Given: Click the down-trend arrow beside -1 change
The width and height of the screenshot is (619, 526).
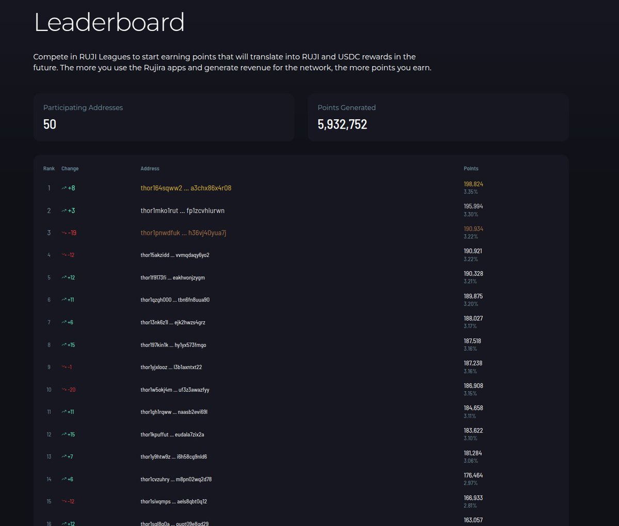Looking at the screenshot, I should pyautogui.click(x=64, y=367).
